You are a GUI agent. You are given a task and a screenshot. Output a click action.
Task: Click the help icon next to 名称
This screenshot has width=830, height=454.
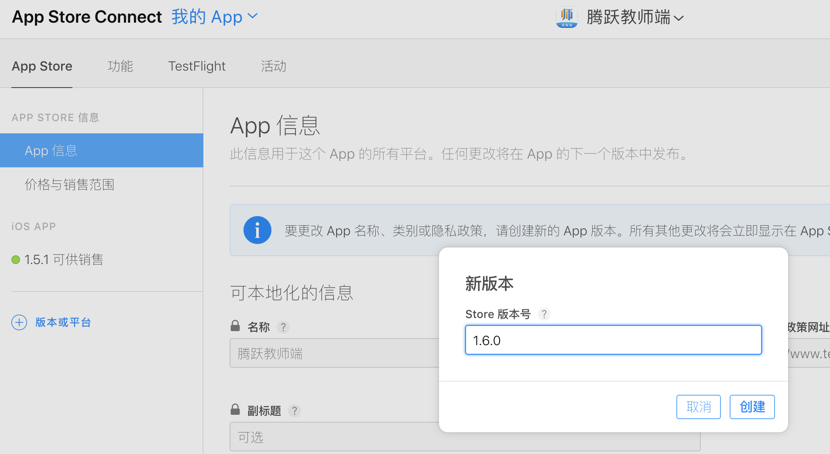click(x=283, y=327)
